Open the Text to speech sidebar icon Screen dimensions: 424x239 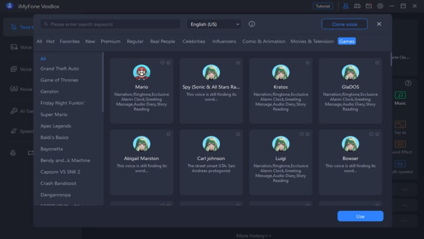13,27
